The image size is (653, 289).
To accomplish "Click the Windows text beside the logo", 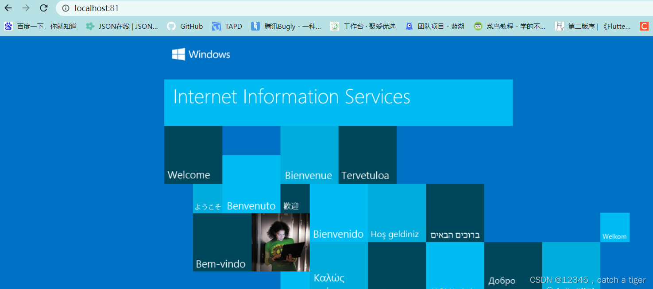I will click(209, 54).
